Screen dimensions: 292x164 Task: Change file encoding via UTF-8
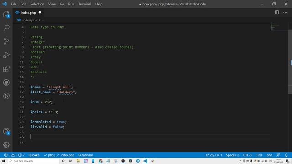[247, 155]
